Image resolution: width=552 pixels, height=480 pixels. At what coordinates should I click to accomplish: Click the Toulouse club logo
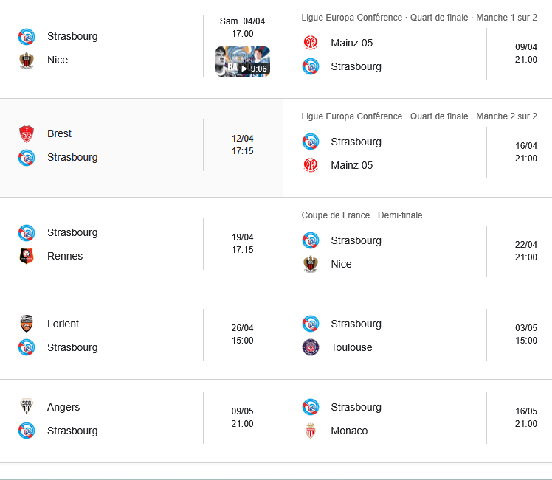point(311,347)
